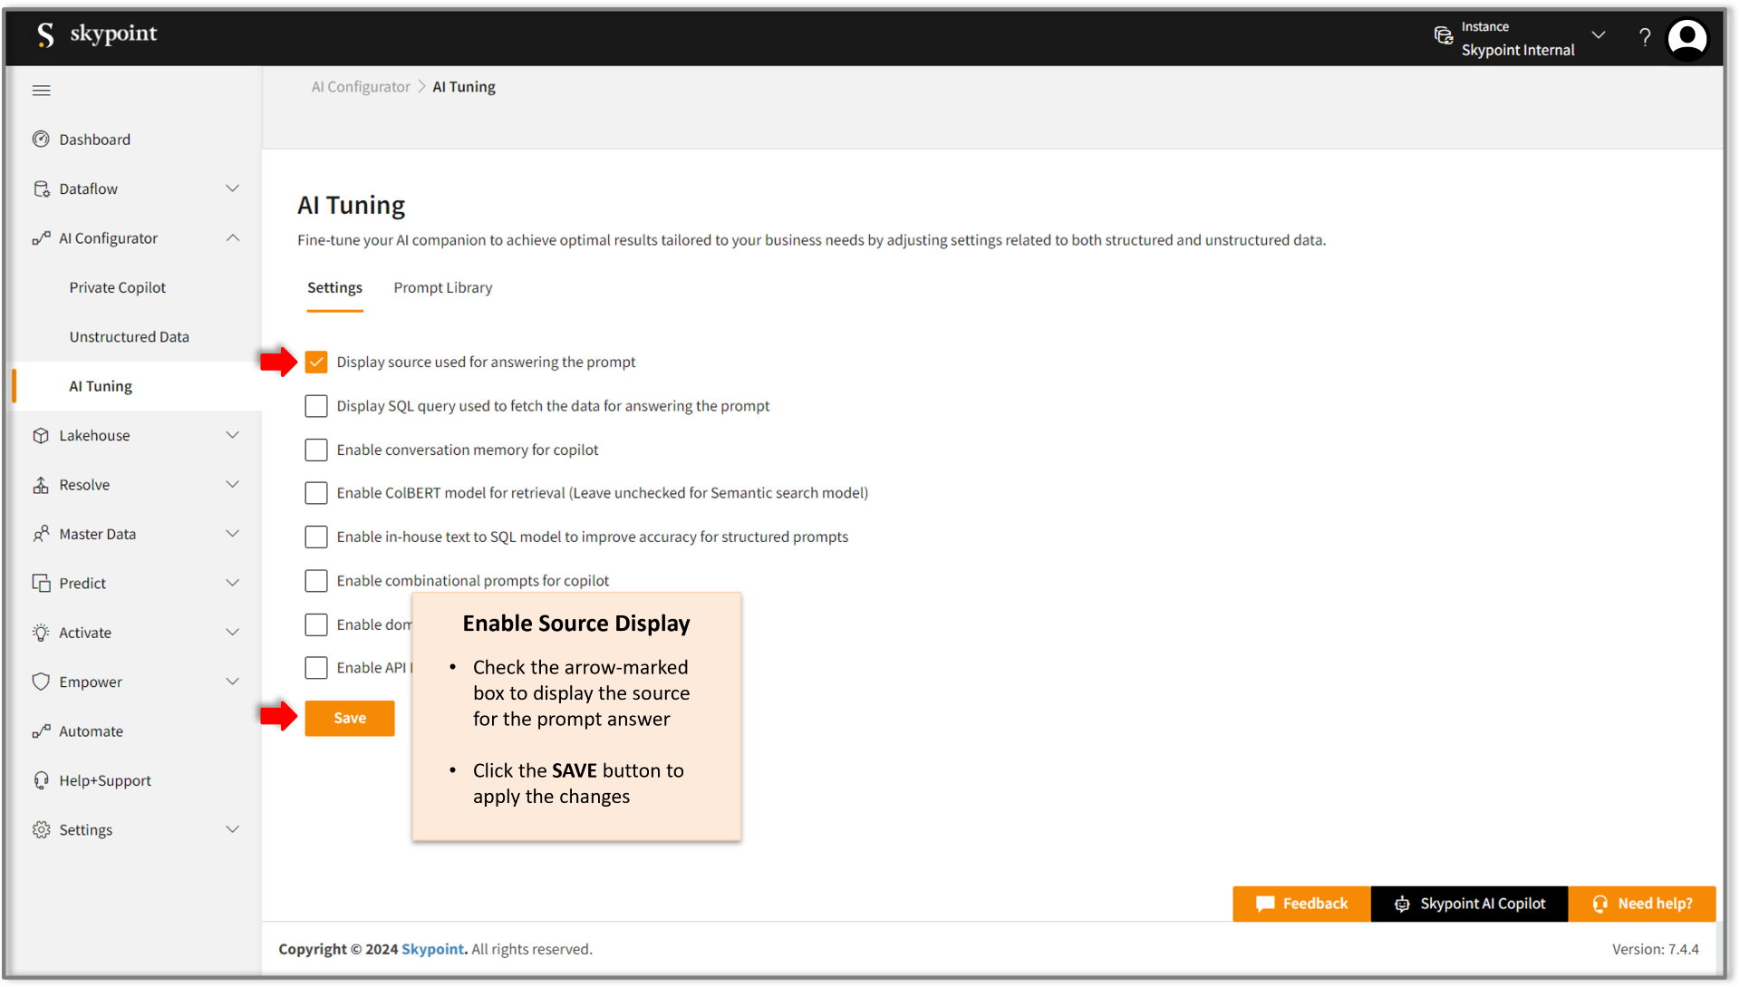Expand the Empower chevron
The width and height of the screenshot is (1740, 987).
point(233,682)
